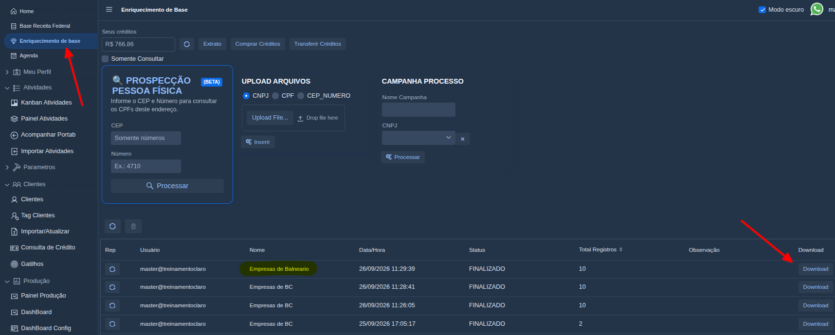Screen dimensions: 835x335
Task: Select the CEP_NUMERO radio option
Action: (301, 96)
